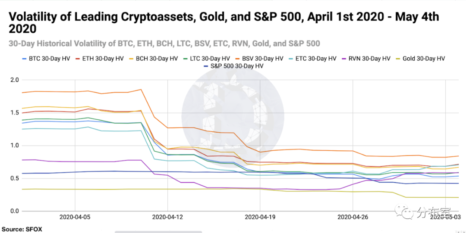Image resolution: width=466 pixels, height=233 pixels.
Task: Click the 2020-04-19 x-axis date label
Action: pos(260,217)
